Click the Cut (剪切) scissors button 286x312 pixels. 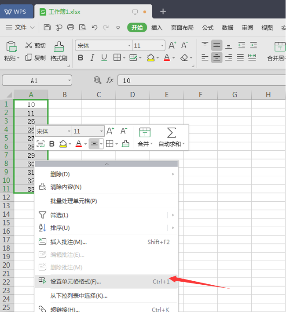click(36, 46)
